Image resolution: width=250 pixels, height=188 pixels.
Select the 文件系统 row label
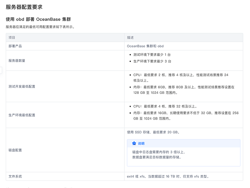[x=15, y=176]
